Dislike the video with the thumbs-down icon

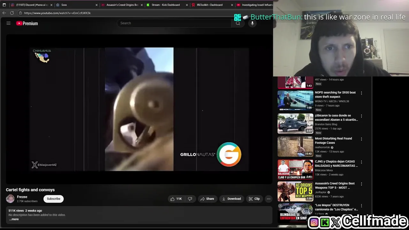point(190,199)
